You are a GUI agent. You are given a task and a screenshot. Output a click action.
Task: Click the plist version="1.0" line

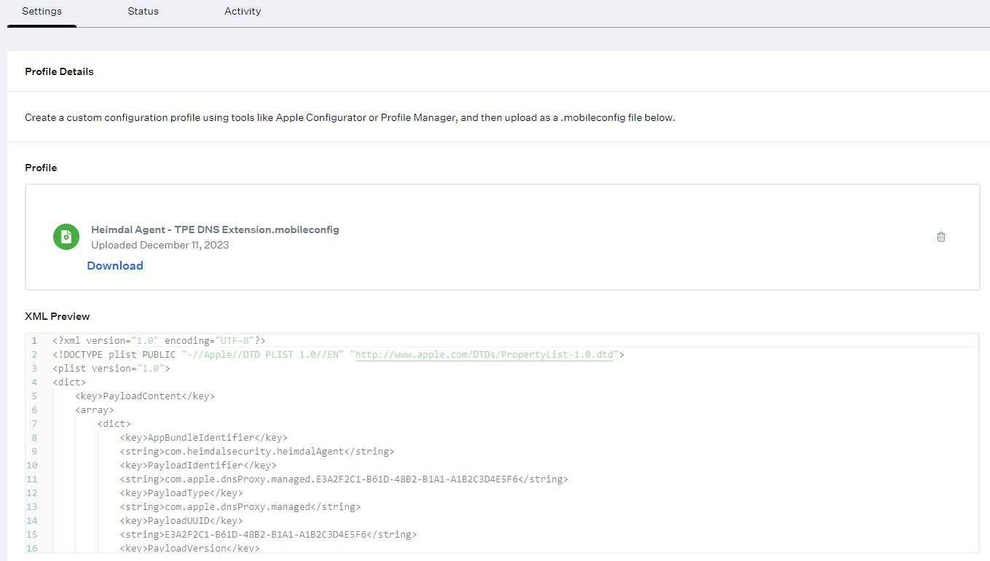[x=111, y=369]
